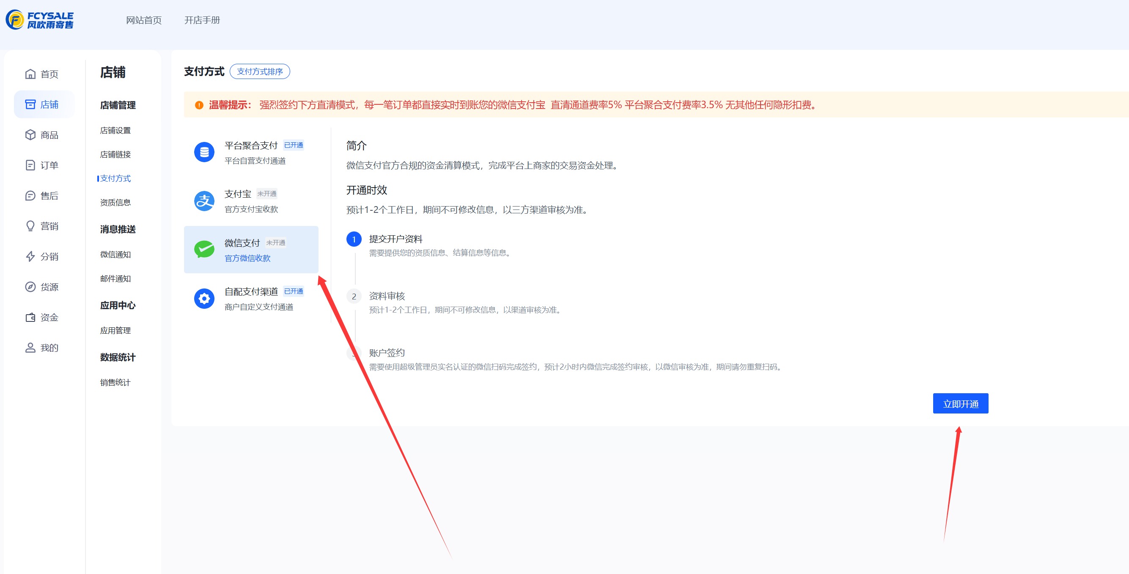Click the 官方微信收款 subtitle
Screen dimensions: 1129x574
click(x=247, y=258)
